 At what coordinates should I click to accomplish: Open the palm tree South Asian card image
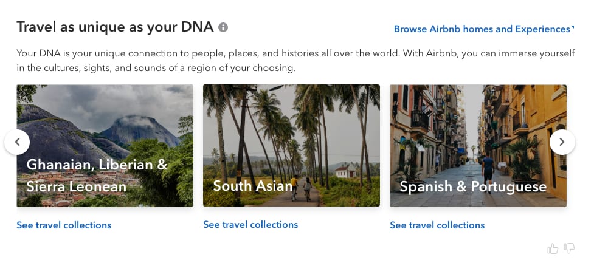tap(291, 145)
